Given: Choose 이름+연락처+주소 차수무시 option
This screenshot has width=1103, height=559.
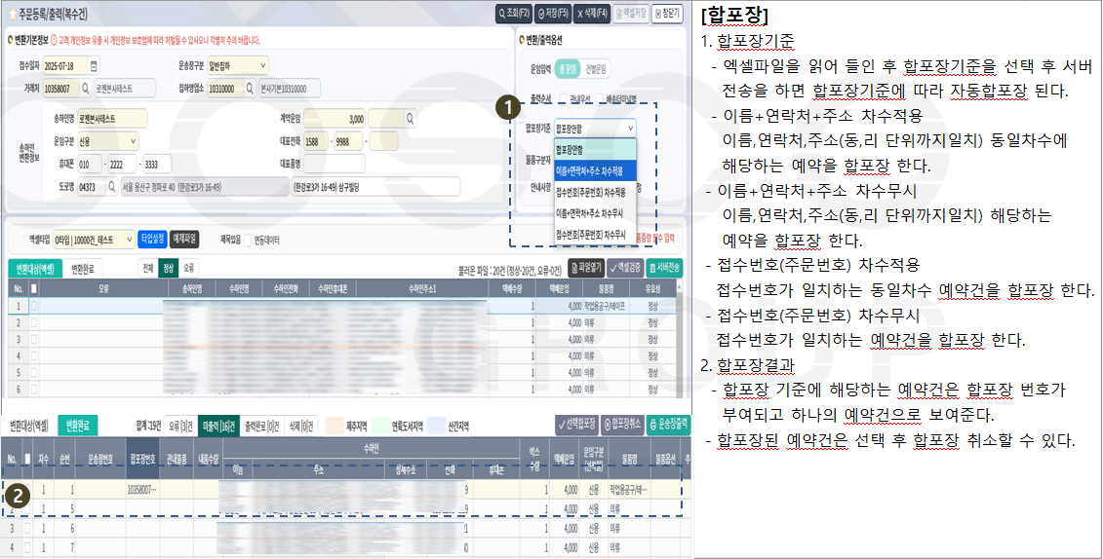Looking at the screenshot, I should 595,211.
